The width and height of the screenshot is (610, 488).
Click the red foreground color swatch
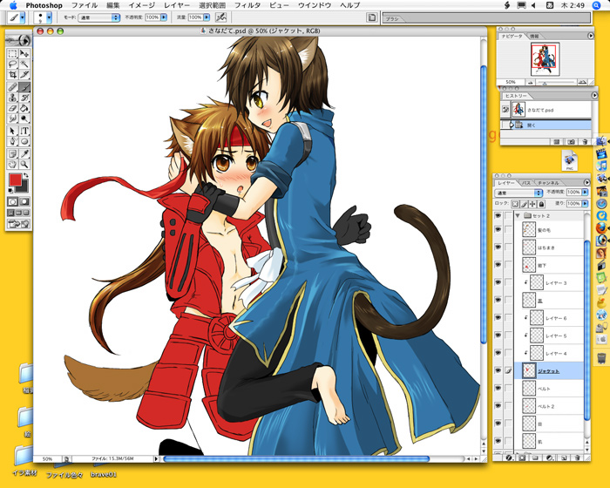[x=15, y=180]
